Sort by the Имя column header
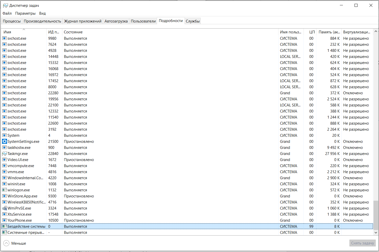The height and width of the screenshot is (252, 379). [24, 32]
